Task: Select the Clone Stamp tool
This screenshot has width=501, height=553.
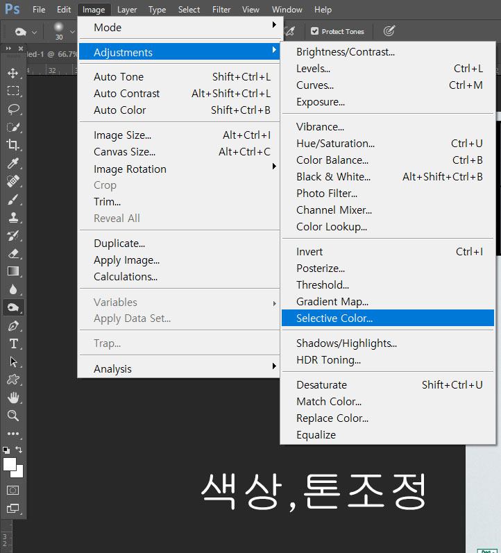Action: coord(13,217)
